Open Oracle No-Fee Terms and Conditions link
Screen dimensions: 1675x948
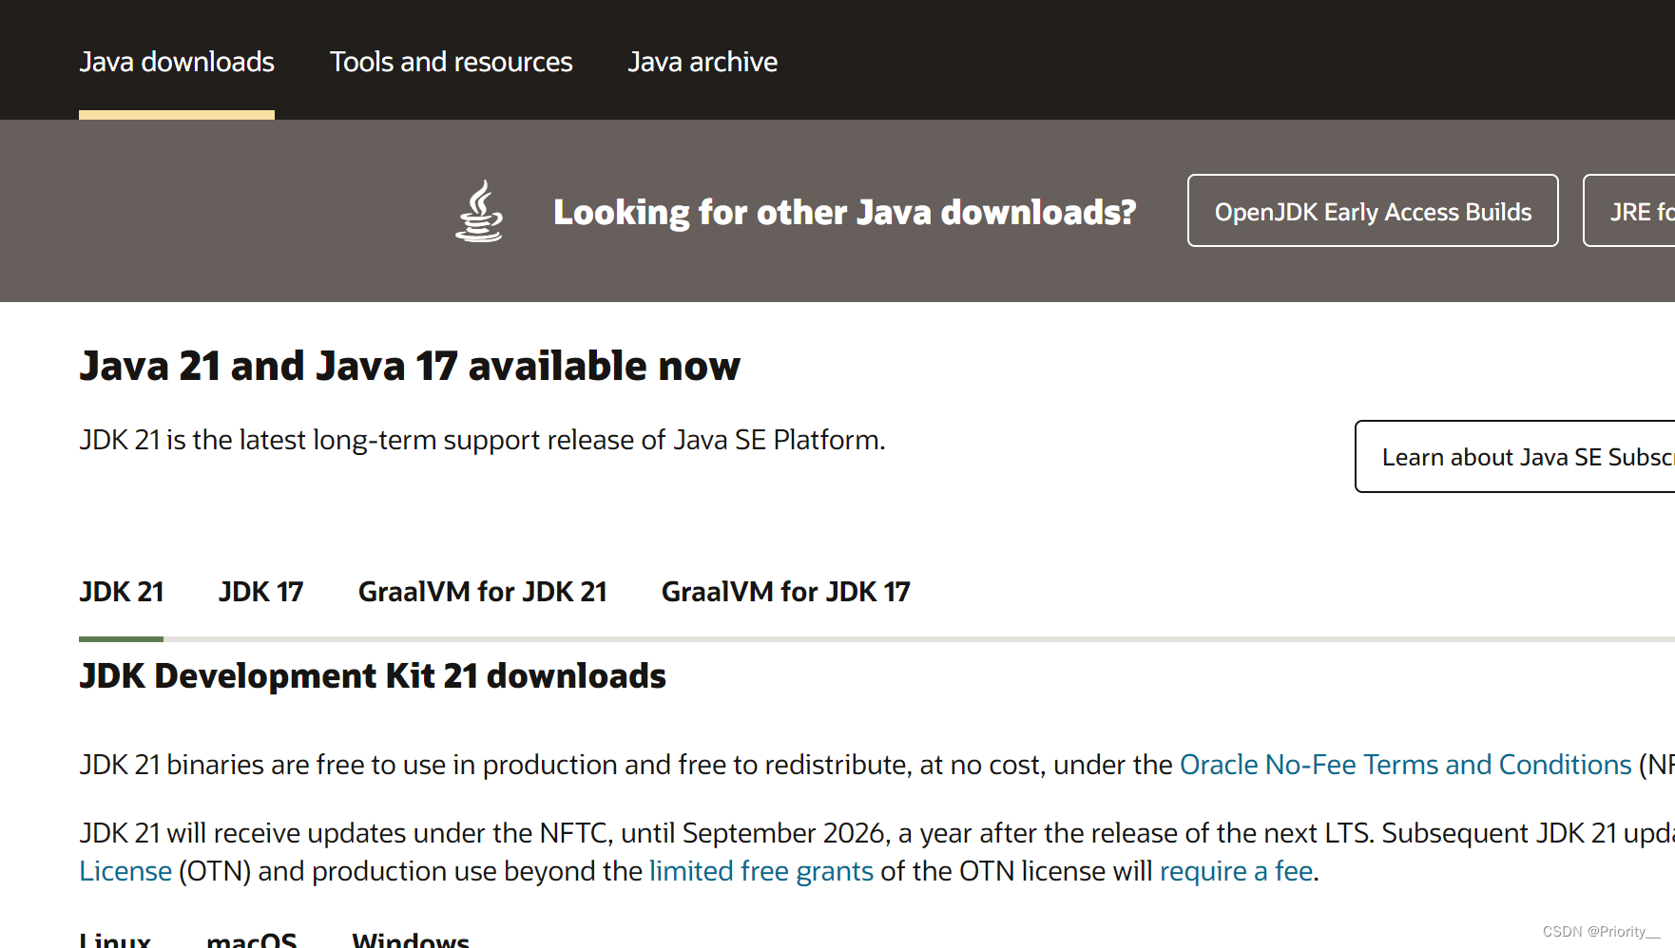point(1405,765)
